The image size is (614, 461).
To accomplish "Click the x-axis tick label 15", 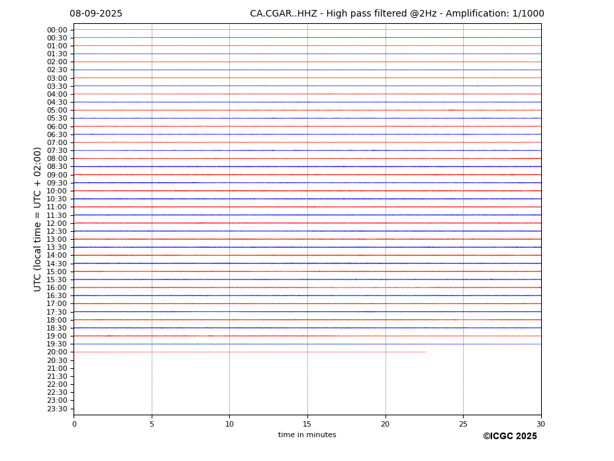I will 307,424.
